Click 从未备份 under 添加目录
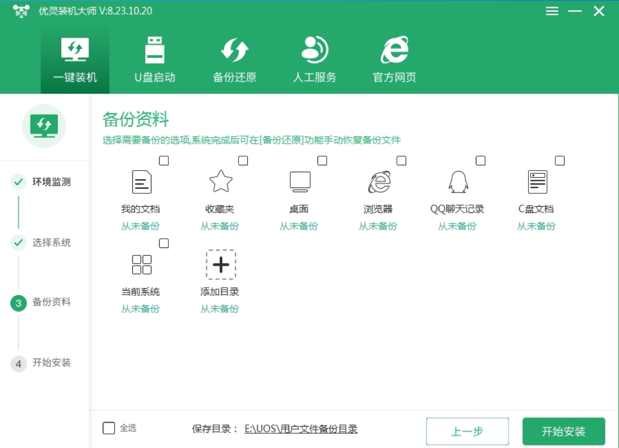Viewport: 619px width, 448px height. pos(220,309)
